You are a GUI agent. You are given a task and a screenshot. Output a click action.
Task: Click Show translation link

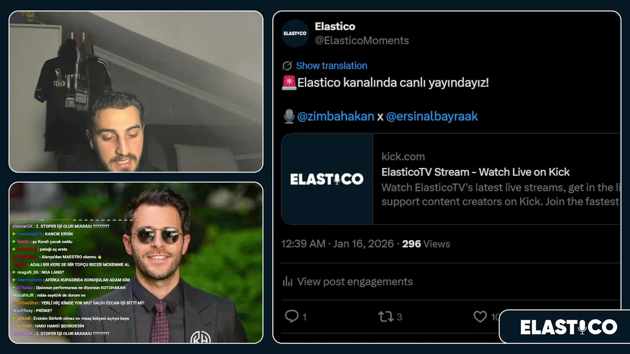coord(331,66)
